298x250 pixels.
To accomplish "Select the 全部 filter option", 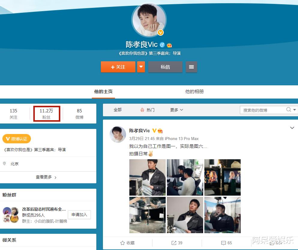I will pos(118,110).
